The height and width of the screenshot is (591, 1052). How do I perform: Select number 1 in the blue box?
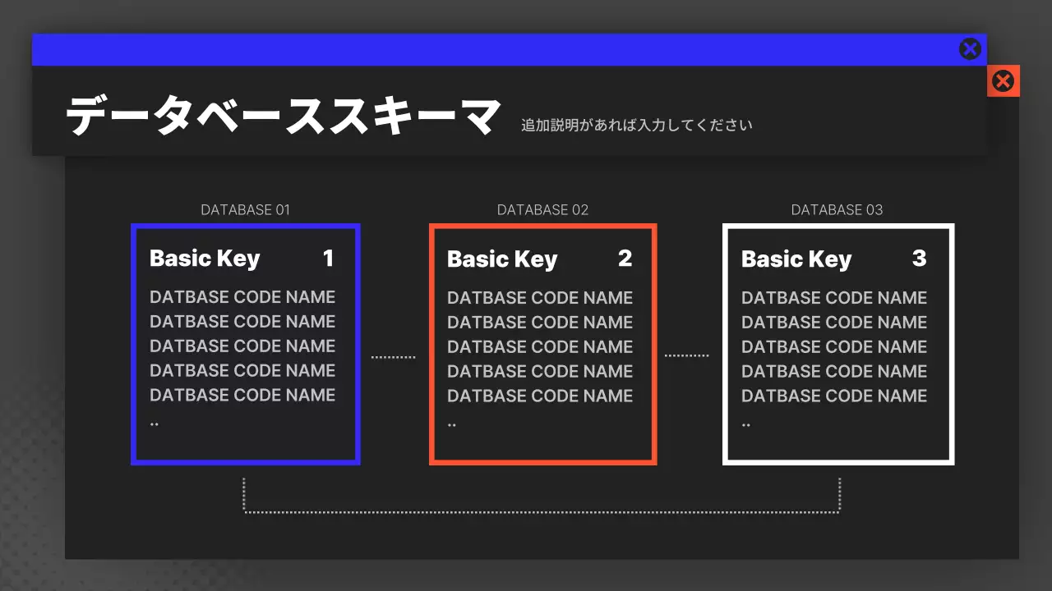pos(328,259)
